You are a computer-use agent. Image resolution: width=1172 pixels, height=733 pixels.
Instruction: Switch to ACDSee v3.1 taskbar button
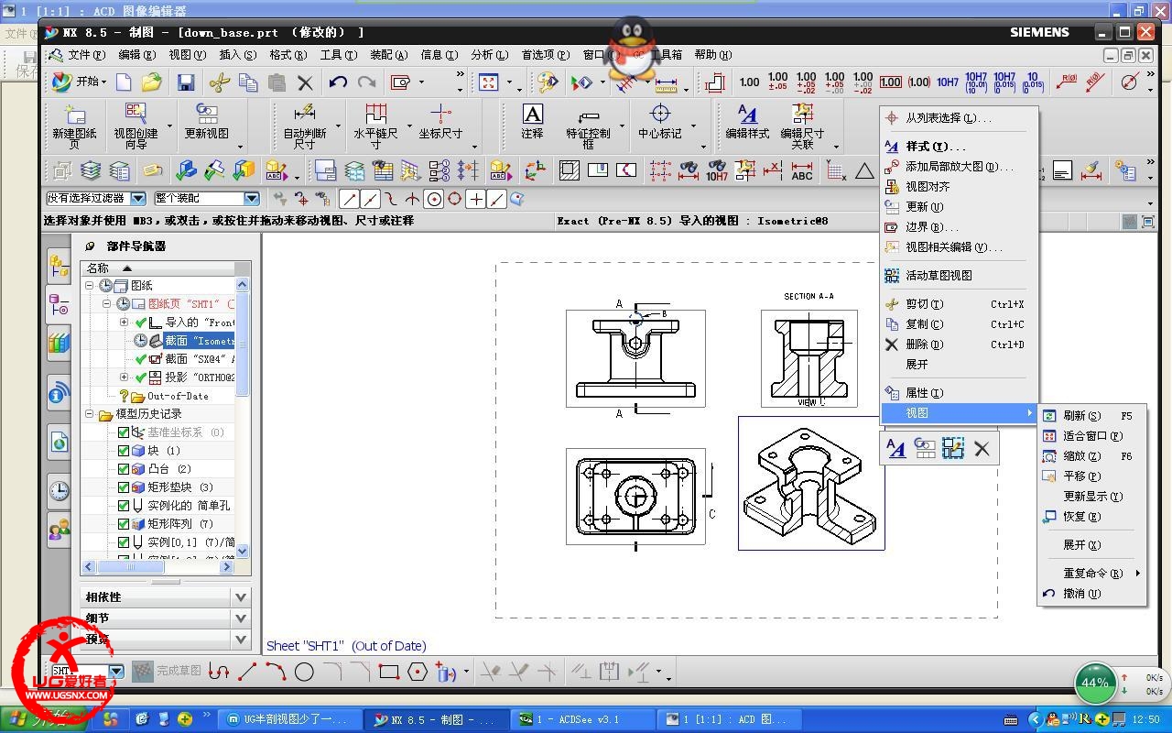(581, 719)
